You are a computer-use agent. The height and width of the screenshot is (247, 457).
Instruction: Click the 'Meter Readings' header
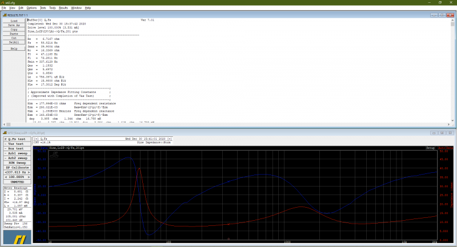pyautogui.click(x=15, y=188)
